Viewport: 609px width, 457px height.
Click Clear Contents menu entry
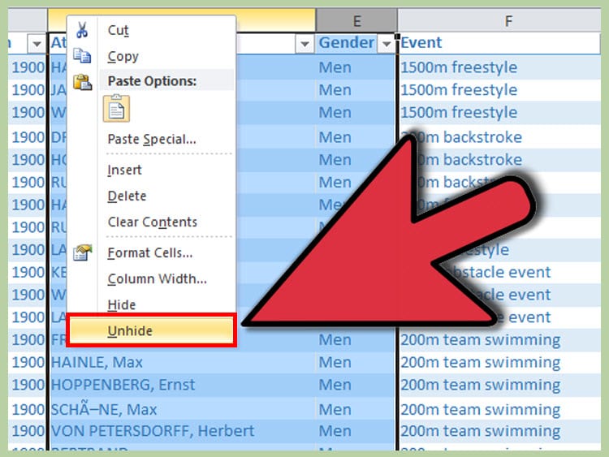pyautogui.click(x=153, y=222)
